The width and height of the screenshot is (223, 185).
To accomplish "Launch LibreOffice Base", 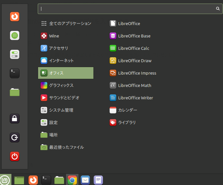I will coord(130,36).
